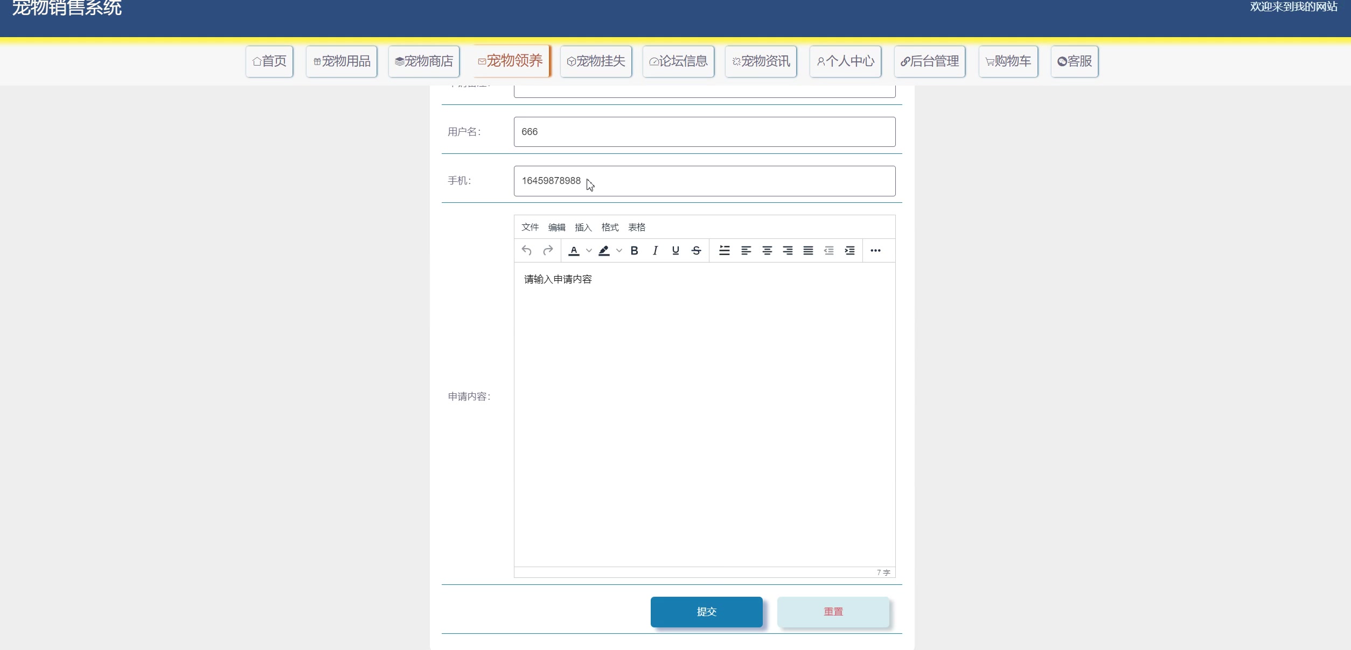
Task: Open the 格式 editor menu
Action: tap(610, 227)
